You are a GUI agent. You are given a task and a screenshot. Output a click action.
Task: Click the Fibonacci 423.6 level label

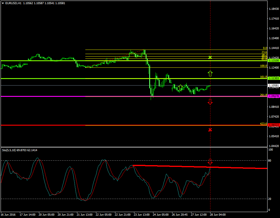(x=263, y=124)
